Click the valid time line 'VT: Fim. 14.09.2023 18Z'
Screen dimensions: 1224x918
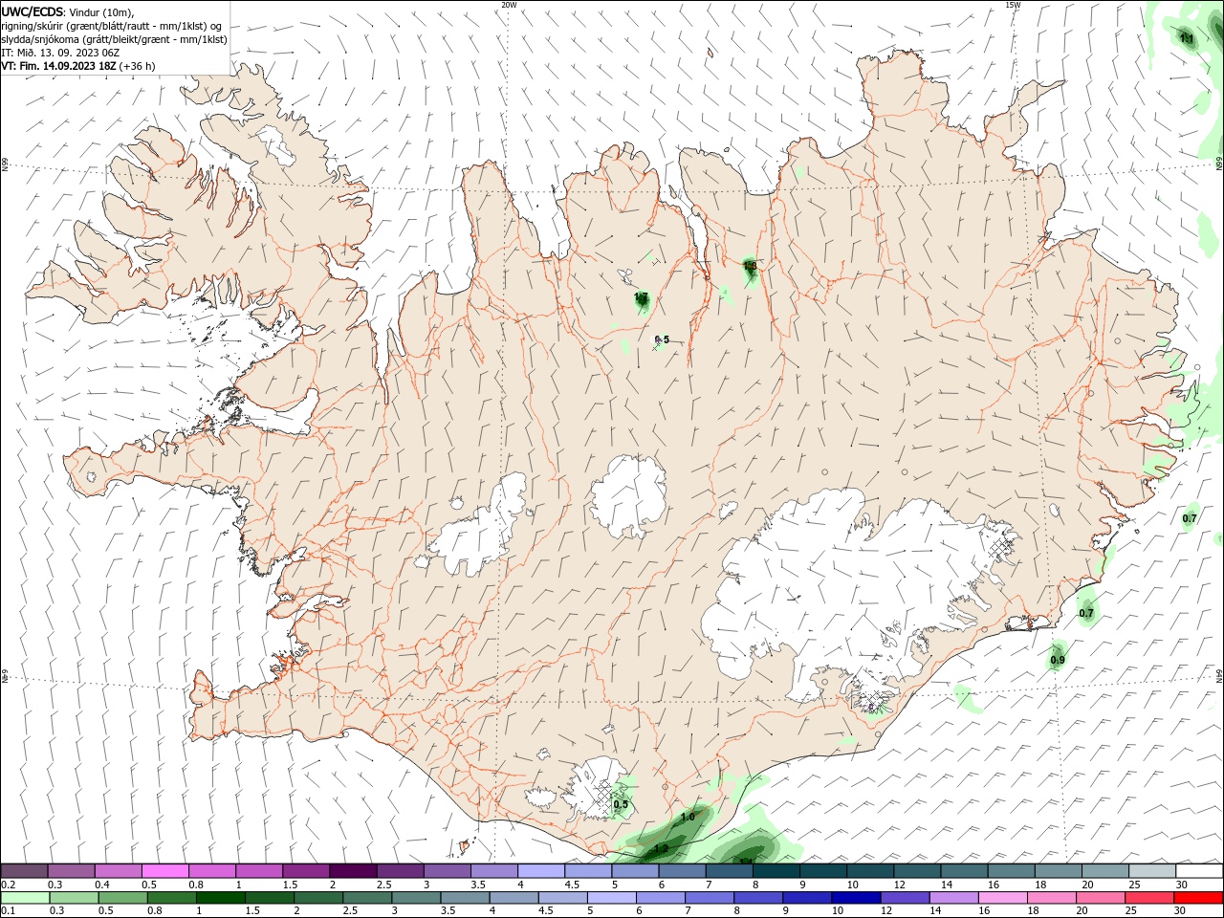59,66
